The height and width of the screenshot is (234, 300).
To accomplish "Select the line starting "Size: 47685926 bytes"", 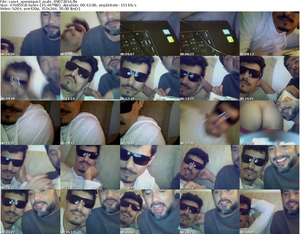I will [x=68, y=5].
